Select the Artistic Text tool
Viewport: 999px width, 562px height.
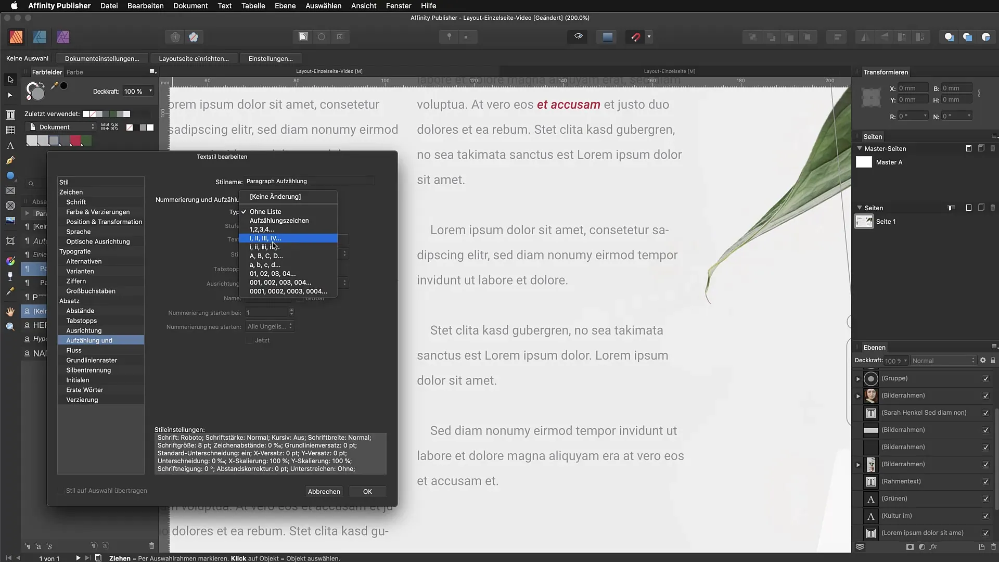coord(10,146)
